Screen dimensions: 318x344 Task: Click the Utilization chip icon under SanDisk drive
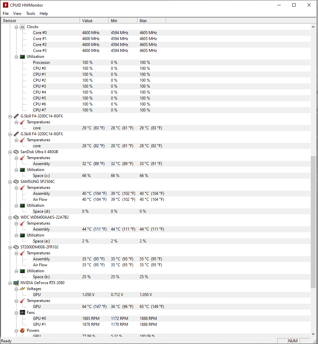point(22,170)
